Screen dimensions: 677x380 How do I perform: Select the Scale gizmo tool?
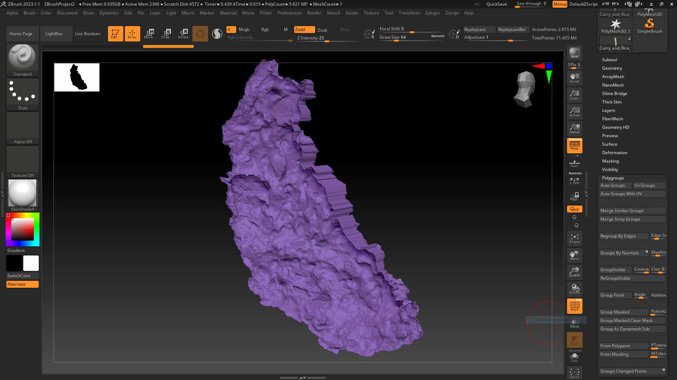pos(166,34)
